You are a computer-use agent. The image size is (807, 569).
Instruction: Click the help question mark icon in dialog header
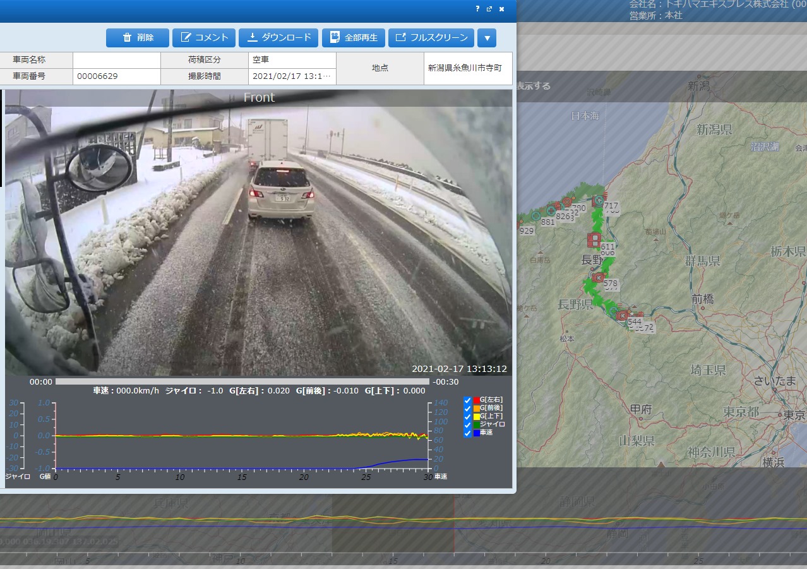(478, 9)
